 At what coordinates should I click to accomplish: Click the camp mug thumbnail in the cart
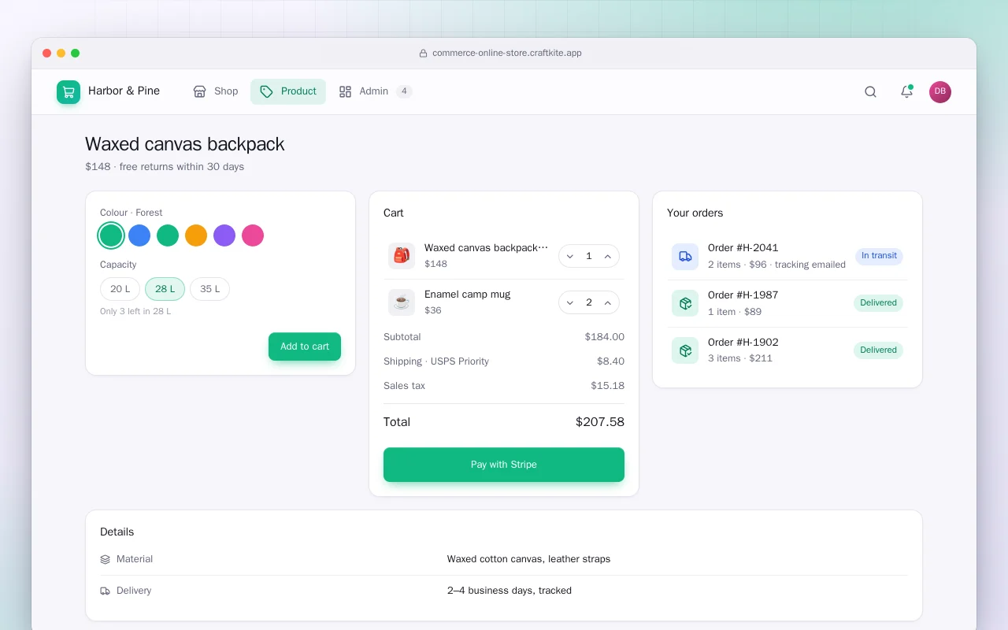[402, 302]
